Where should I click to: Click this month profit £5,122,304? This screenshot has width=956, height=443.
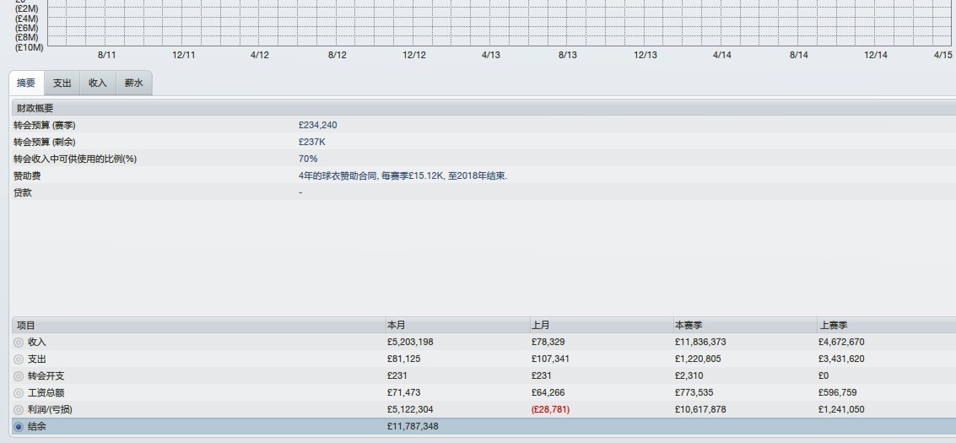(x=410, y=409)
